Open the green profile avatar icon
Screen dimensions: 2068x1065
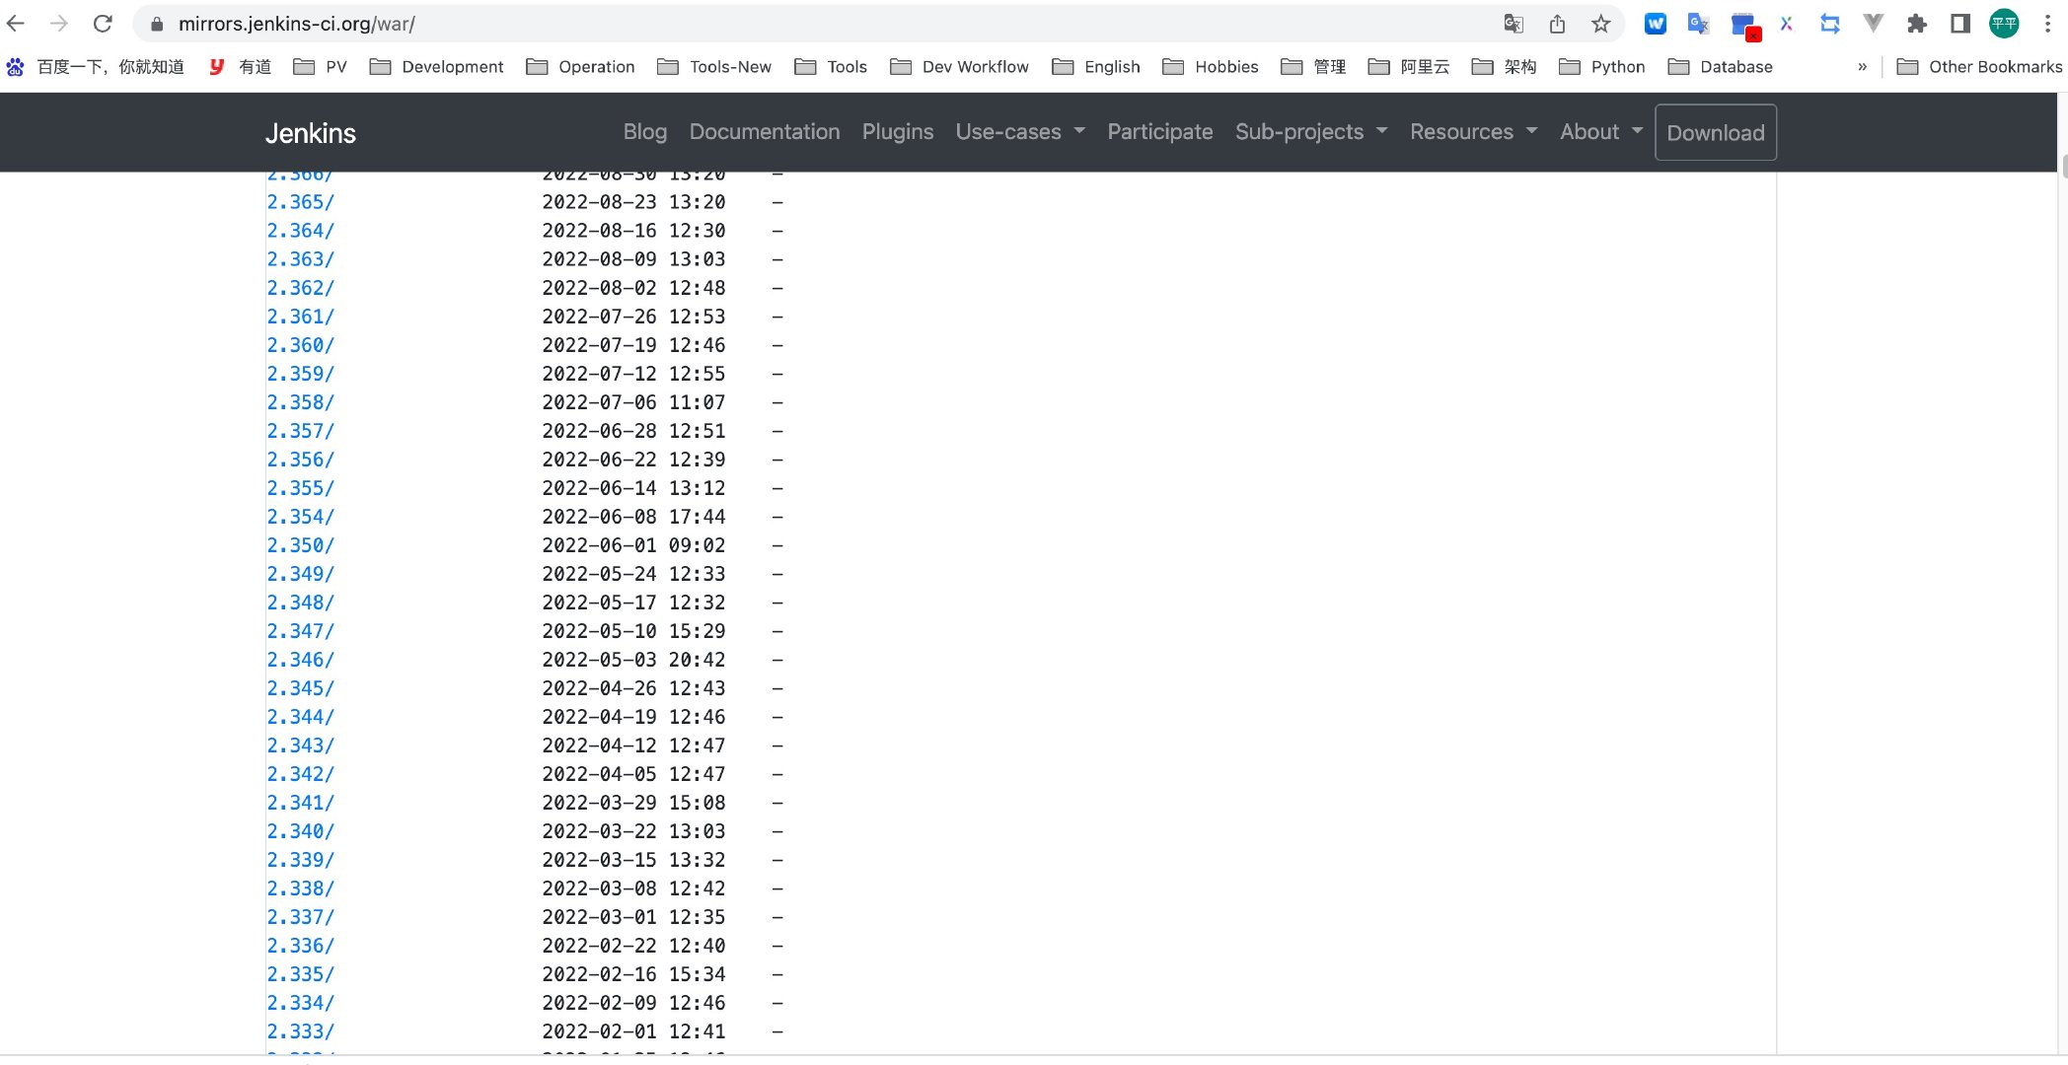pos(2004,24)
